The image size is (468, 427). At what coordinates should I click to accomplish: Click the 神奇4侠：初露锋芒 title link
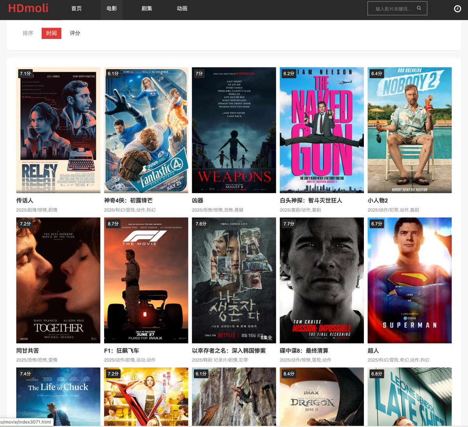click(x=128, y=200)
